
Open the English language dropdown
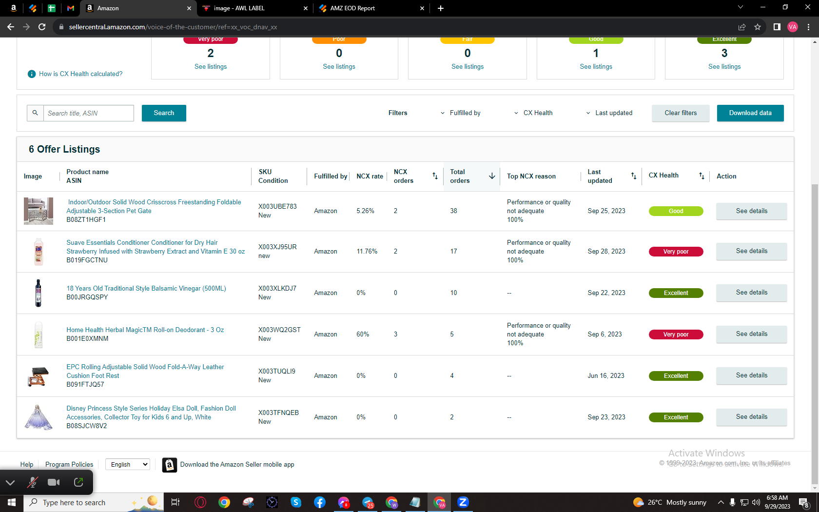coord(128,465)
